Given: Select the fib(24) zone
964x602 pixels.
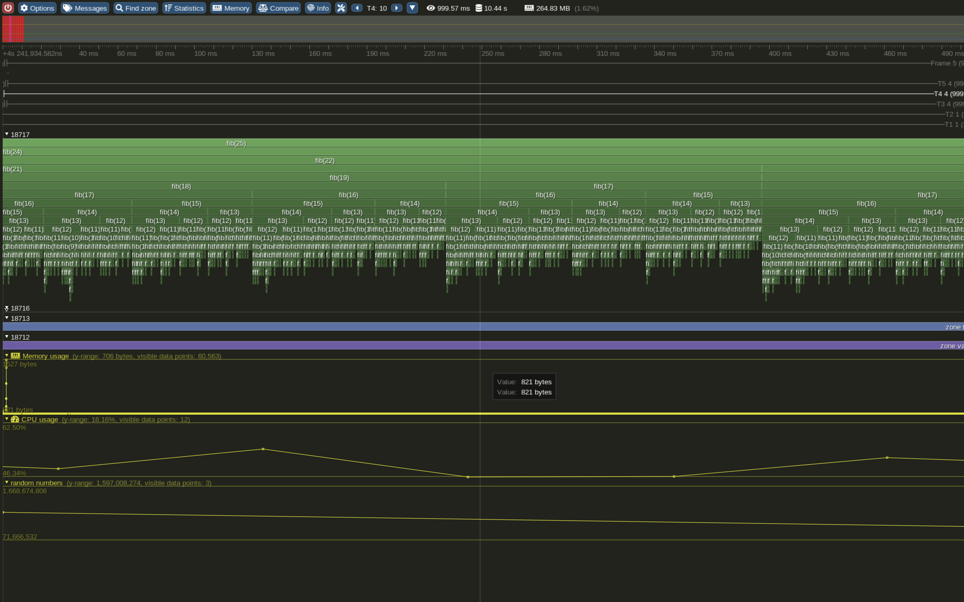Looking at the screenshot, I should [x=483, y=152].
